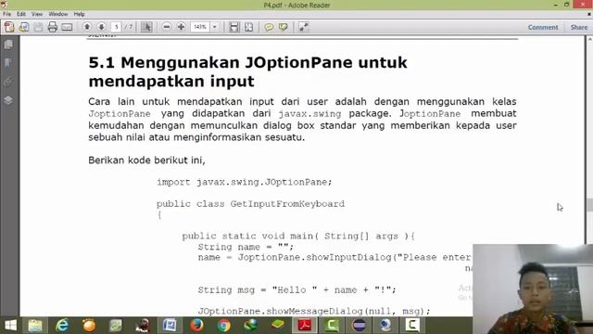Viewport: 593px width, 334px height.
Task: Click code line 'String msg = "Hello " + name'
Action: (277, 290)
